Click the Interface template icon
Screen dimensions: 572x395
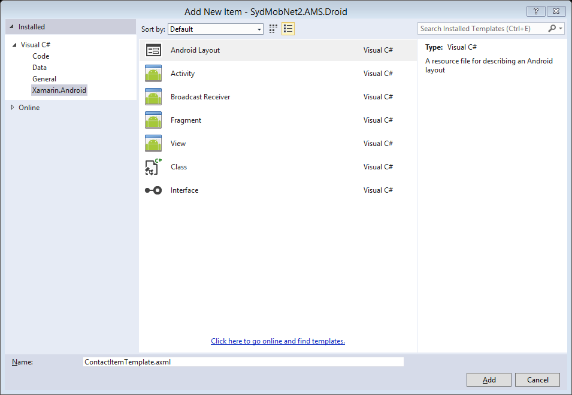pos(153,190)
